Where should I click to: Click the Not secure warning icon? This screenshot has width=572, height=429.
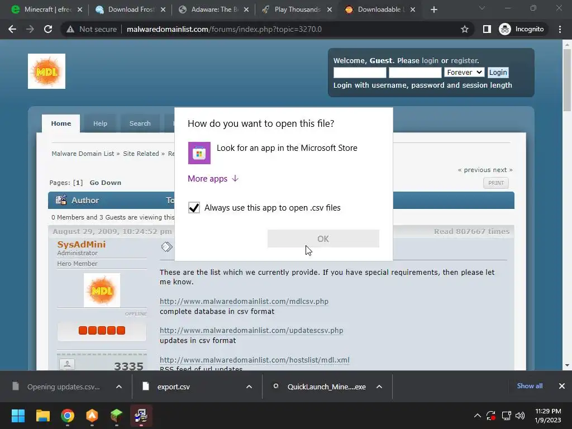(70, 29)
